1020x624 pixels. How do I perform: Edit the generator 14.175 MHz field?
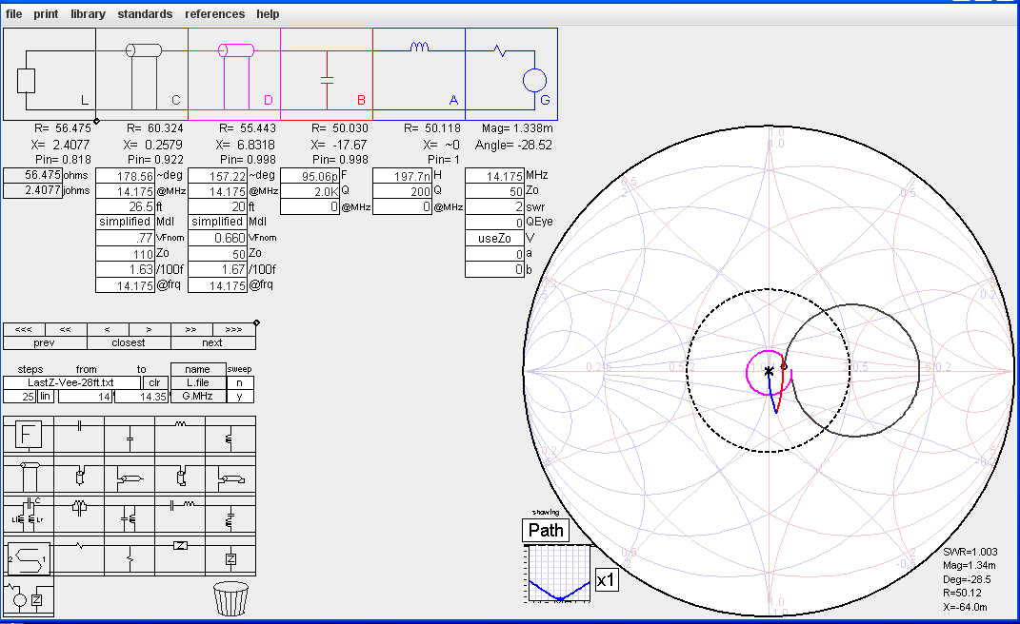coord(495,175)
